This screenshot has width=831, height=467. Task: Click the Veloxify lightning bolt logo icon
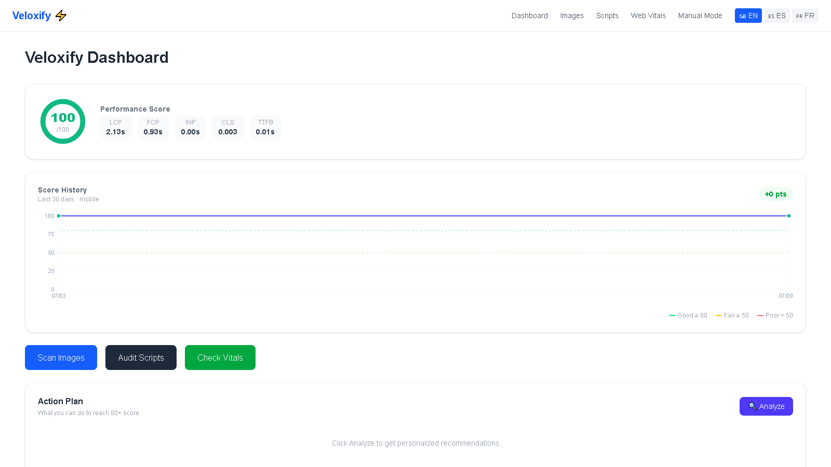point(61,16)
